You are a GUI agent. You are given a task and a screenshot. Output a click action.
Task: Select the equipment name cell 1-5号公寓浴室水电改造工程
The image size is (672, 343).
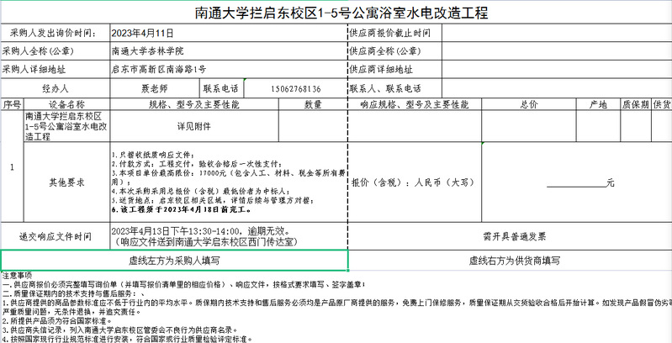[66, 126]
